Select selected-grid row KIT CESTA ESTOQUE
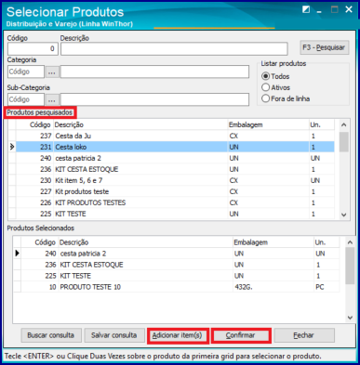 point(180,265)
